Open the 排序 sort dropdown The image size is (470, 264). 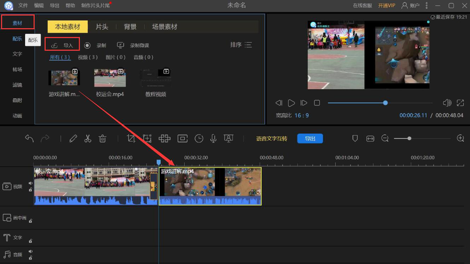tap(241, 45)
